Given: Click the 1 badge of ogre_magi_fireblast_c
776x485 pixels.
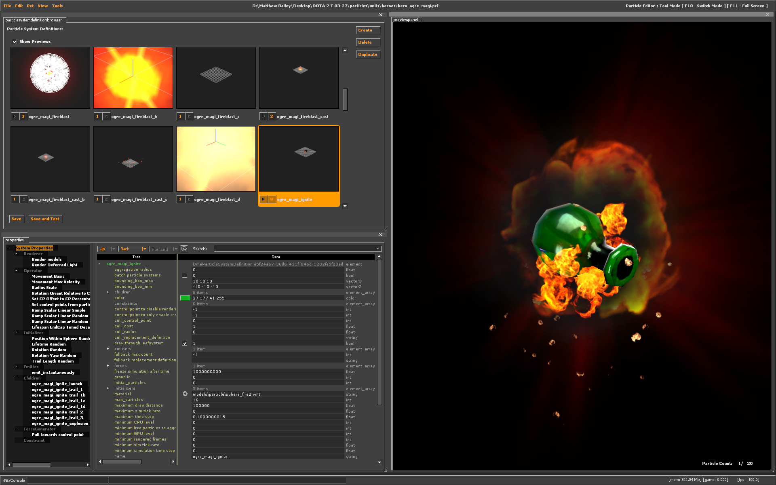Looking at the screenshot, I should pyautogui.click(x=180, y=116).
